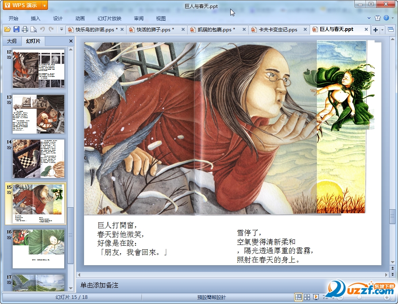This screenshot has height=304, width=398.
Task: Expand the WPS 演示 button dropdown arrow
Action: (x=44, y=5)
